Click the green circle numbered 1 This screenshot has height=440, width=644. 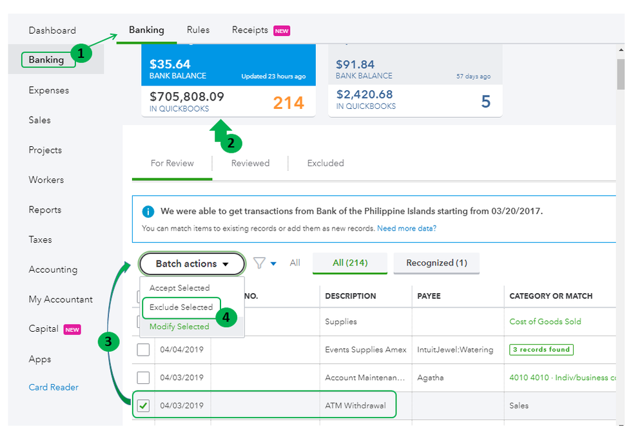(81, 54)
